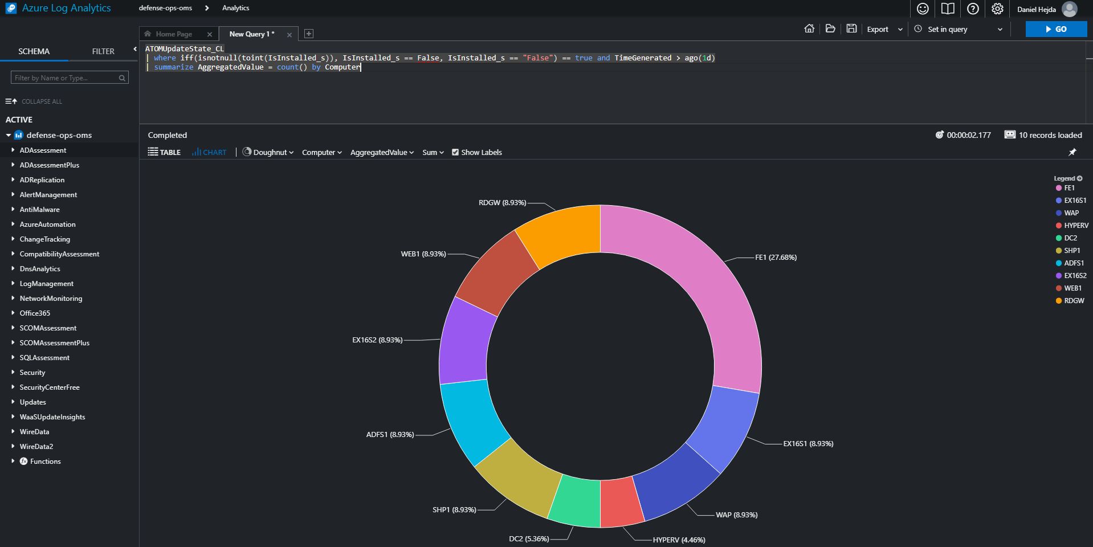Toggle the Show Labels checkbox
This screenshot has width=1093, height=547.
click(x=455, y=152)
